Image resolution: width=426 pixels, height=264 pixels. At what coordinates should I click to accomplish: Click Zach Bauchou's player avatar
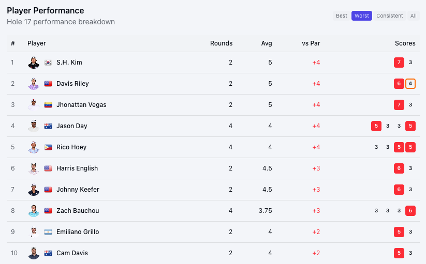tap(34, 211)
